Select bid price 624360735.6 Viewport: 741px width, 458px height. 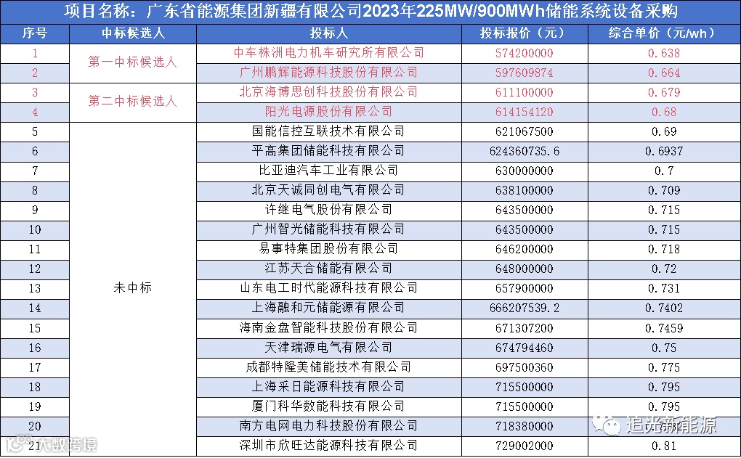point(525,151)
